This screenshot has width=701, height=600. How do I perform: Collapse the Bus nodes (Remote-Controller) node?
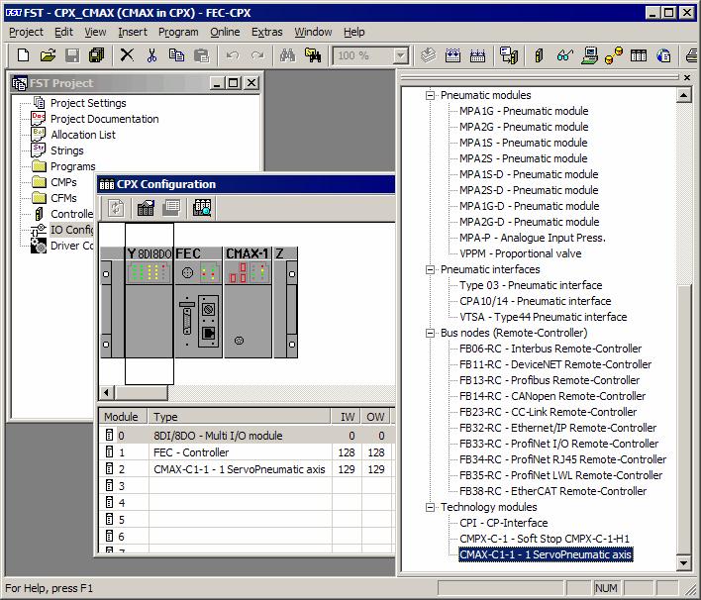(430, 333)
